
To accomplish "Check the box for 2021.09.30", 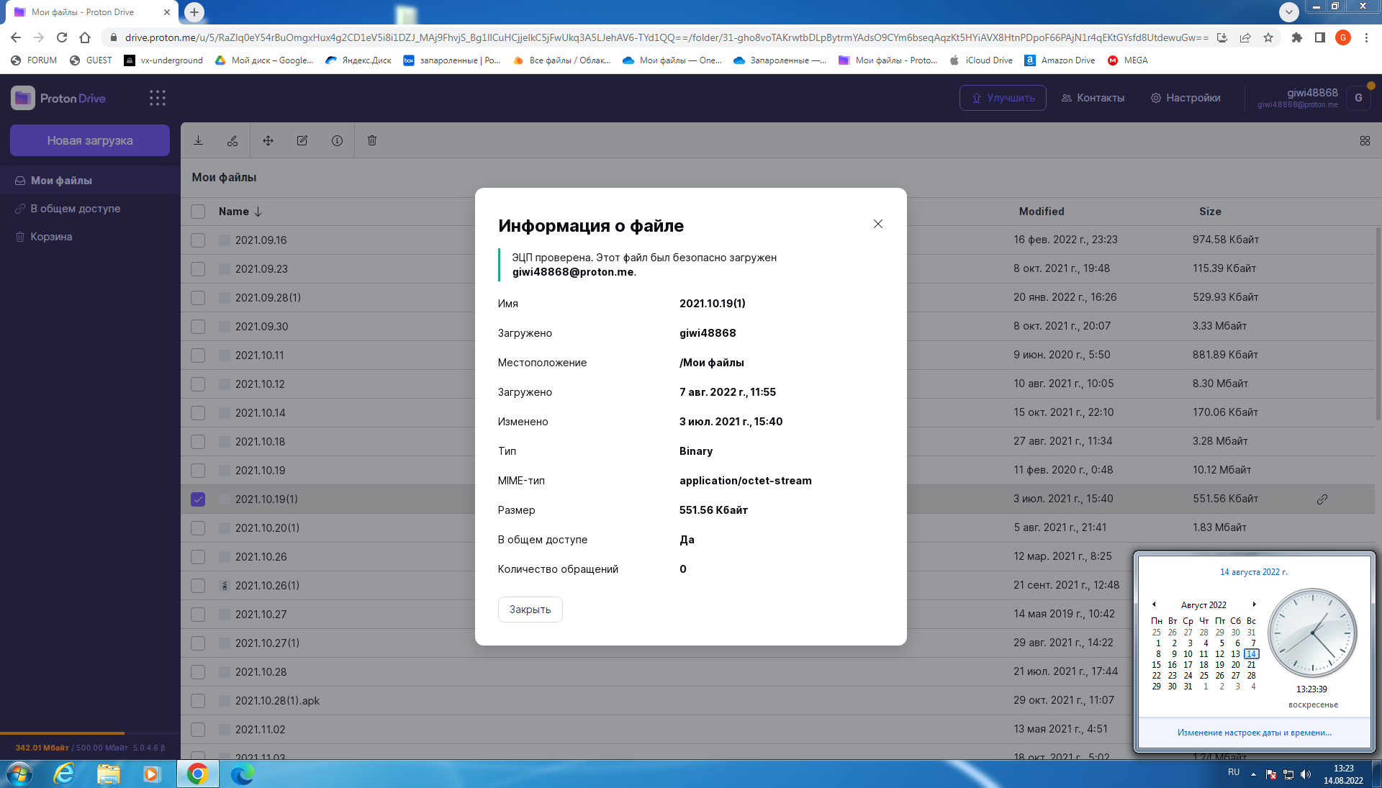I will 198,327.
